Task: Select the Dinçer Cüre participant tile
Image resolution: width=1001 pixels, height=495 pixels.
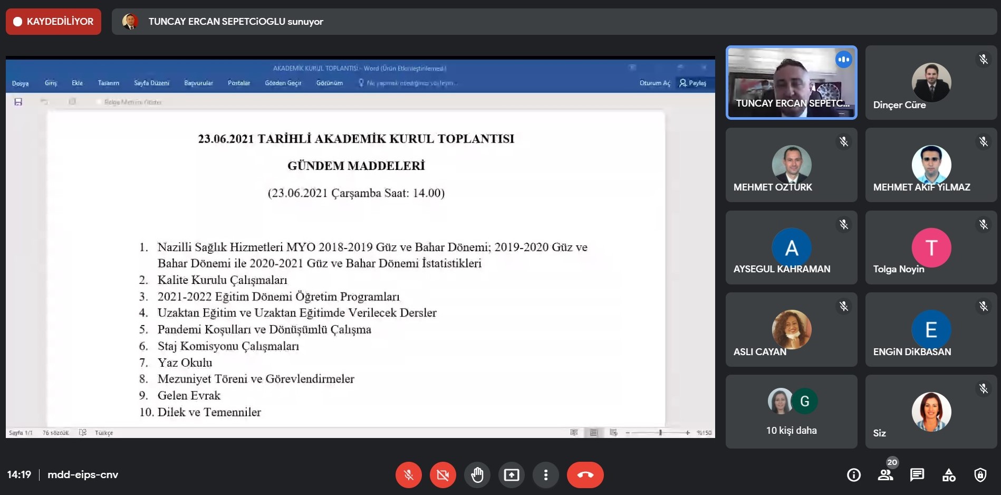Action: point(931,82)
